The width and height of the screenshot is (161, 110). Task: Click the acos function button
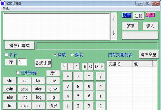click(25, 89)
